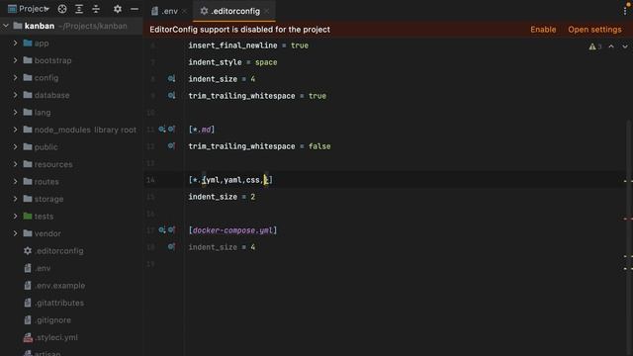Click gutter icon beside trim_trailing_whitespace = false
Screen dimensions: 633x356
tap(171, 145)
